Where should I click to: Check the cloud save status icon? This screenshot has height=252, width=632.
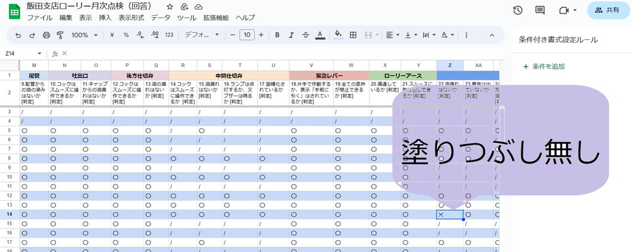pos(198,7)
